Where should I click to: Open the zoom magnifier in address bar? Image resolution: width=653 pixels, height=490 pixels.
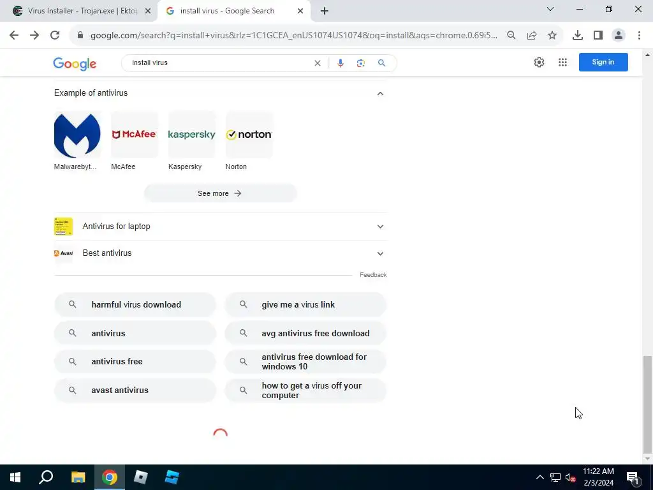511,36
